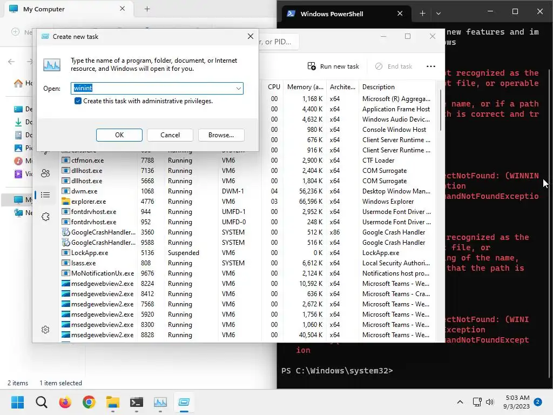Open the Terminal taskbar icon

[137, 402]
